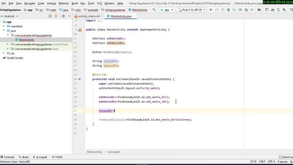
Task: Open the Edit menu
Action: pos(11,3)
